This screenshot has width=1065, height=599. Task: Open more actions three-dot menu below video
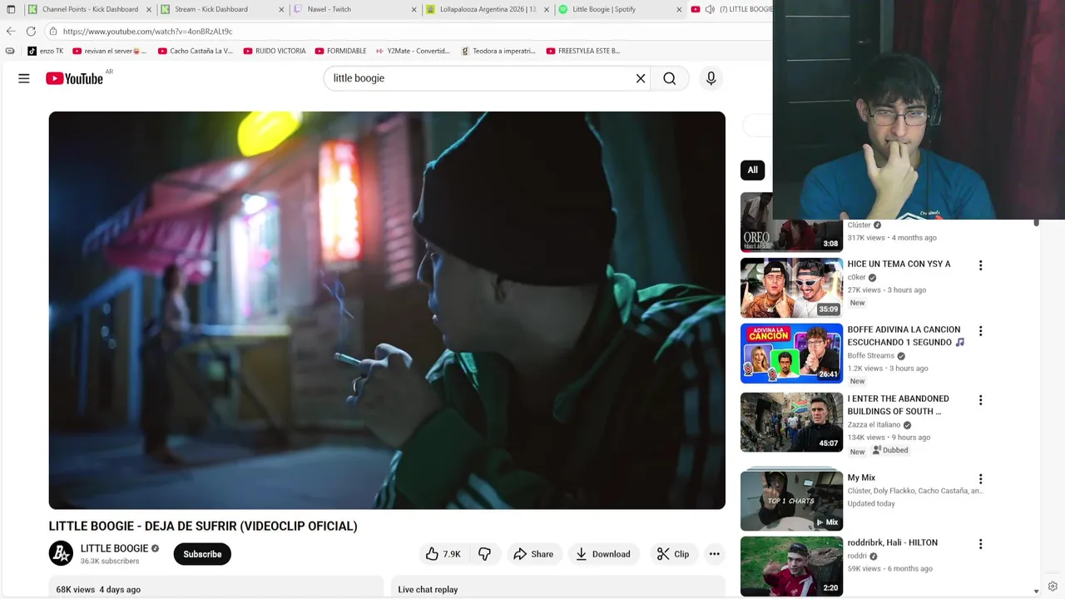714,554
